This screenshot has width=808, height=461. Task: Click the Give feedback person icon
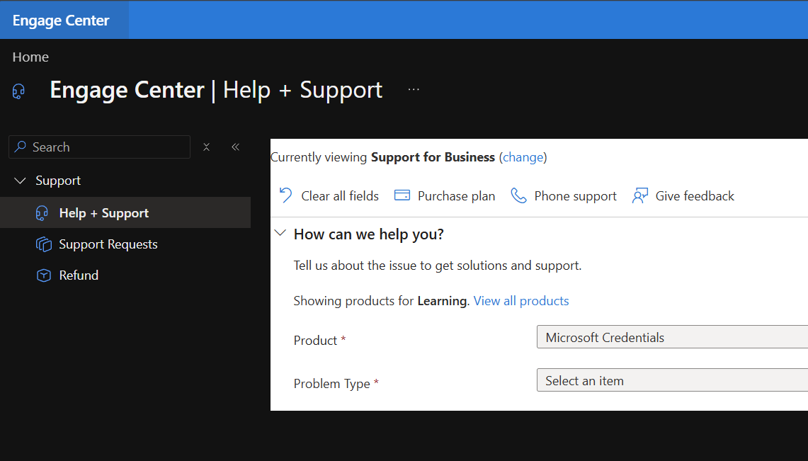(x=640, y=195)
